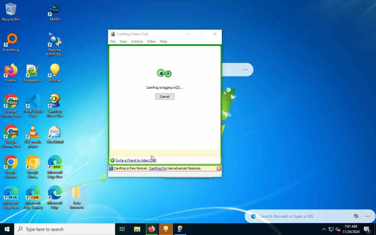Open the notification center

tap(367, 229)
